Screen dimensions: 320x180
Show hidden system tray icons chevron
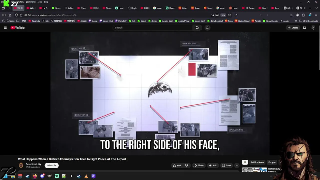pos(271,176)
